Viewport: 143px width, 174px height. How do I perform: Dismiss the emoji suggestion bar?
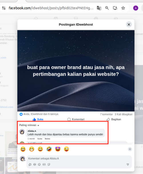(130, 149)
